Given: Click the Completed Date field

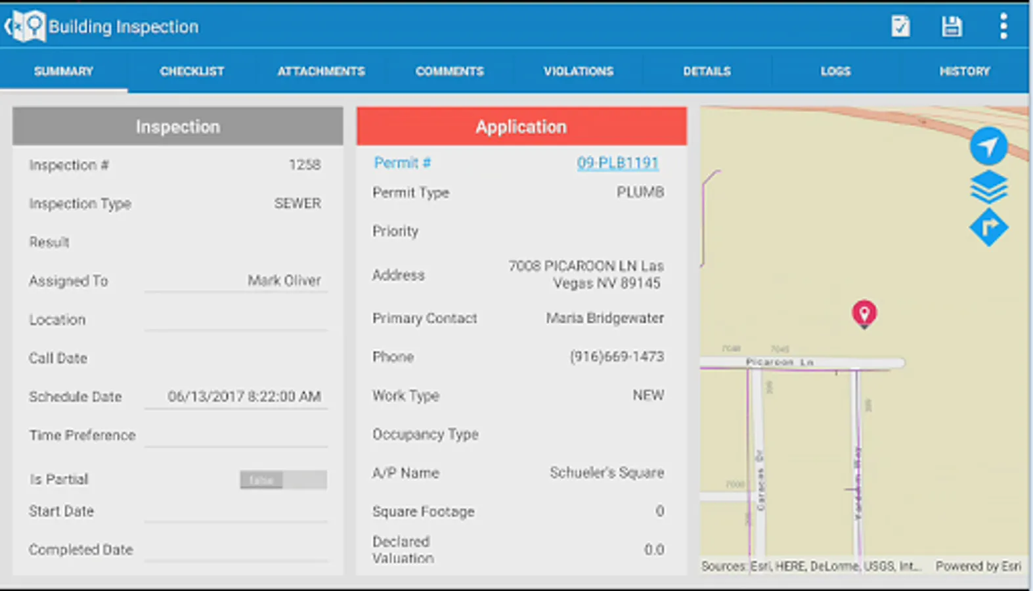Looking at the screenshot, I should point(236,550).
